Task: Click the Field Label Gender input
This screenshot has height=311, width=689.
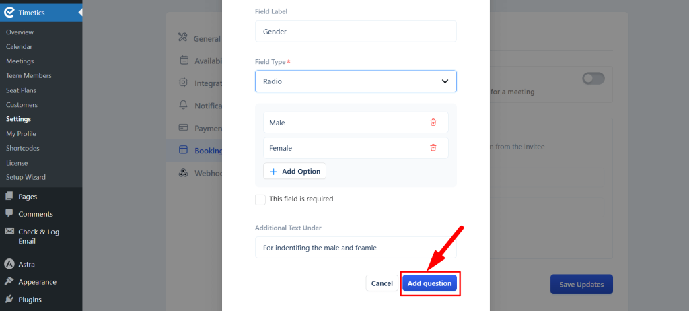Action: (355, 31)
